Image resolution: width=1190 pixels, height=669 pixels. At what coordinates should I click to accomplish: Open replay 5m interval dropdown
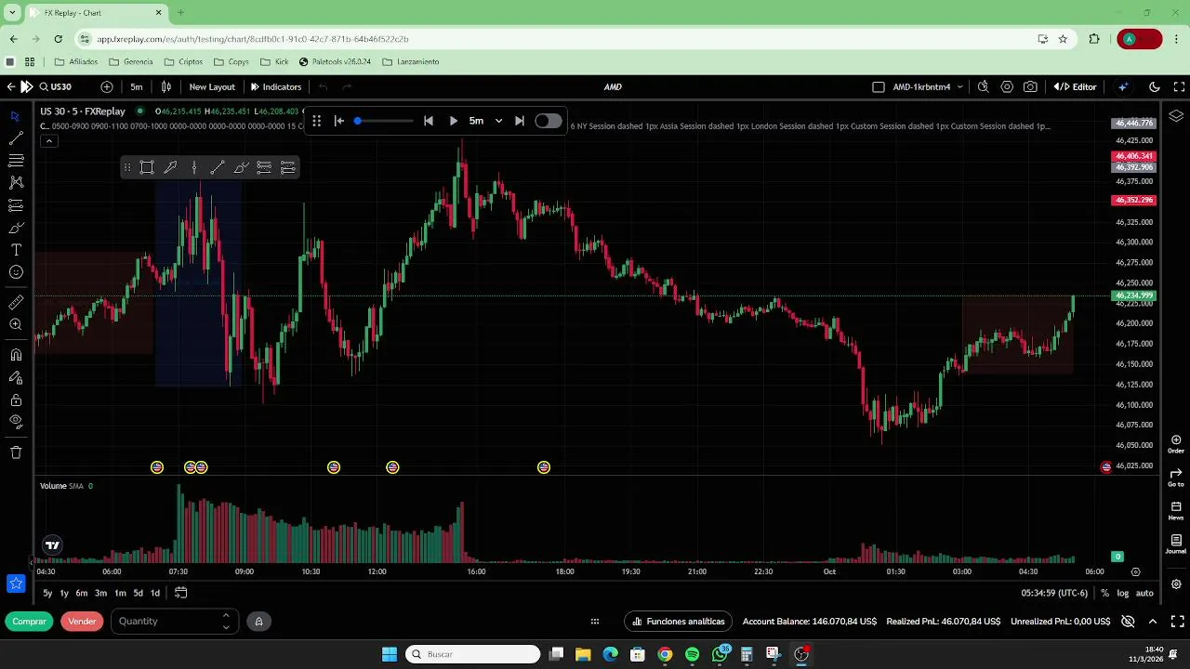tap(485, 121)
